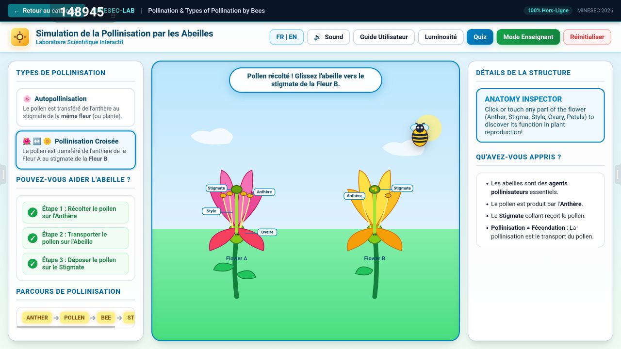Viewport: 621px width, 349px height.
Task: Click the green checkmark for Étape 1
Action: pos(33,212)
